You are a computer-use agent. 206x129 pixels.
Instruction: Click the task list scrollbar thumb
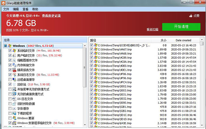(x=85, y=67)
